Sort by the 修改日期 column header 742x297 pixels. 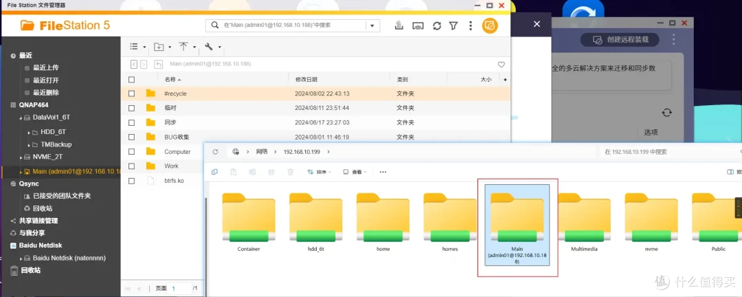click(x=306, y=80)
